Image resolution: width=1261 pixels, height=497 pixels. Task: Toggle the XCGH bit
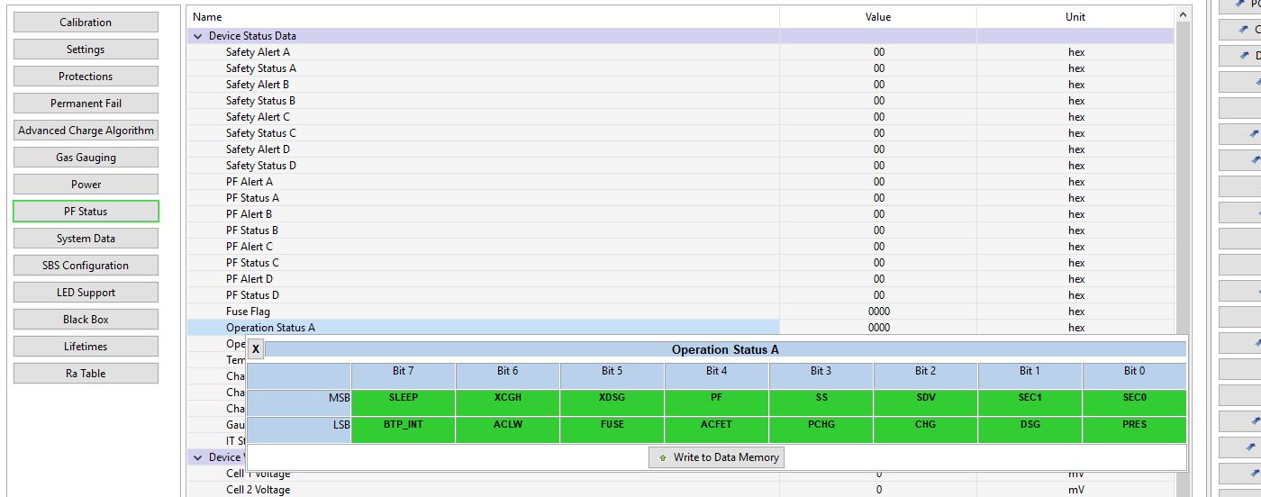[508, 402]
